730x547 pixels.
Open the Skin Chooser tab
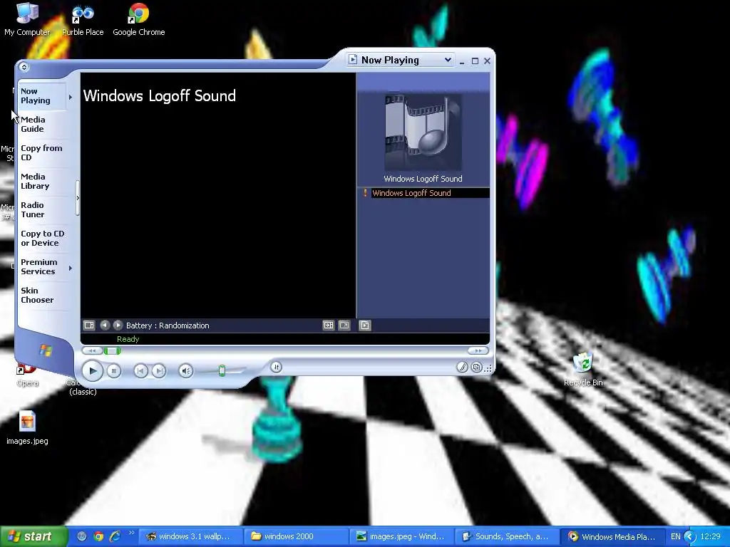coord(44,295)
